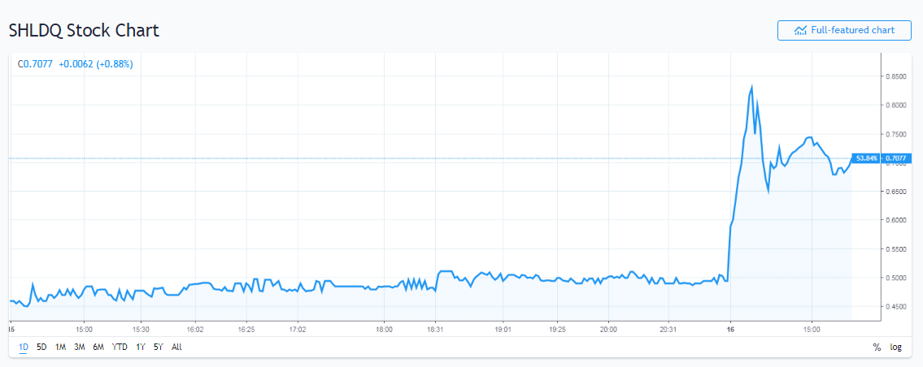The height and width of the screenshot is (367, 923).
Task: Toggle the % percentage scale
Action: 877,347
